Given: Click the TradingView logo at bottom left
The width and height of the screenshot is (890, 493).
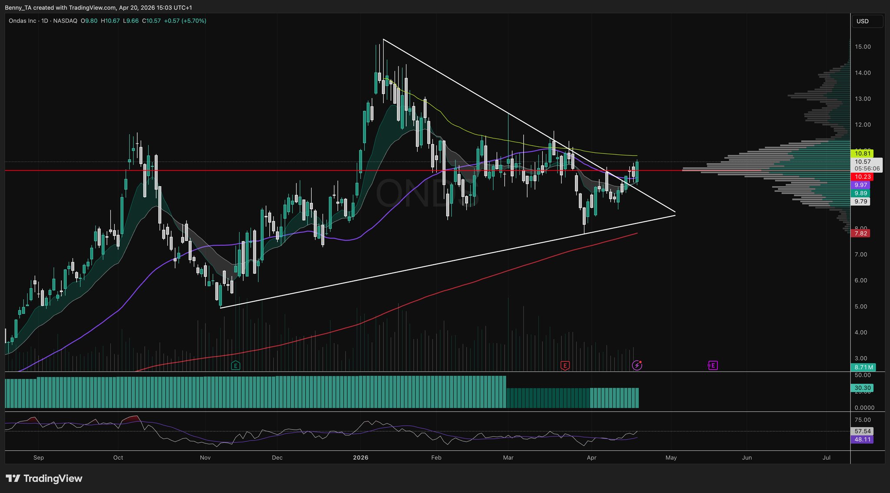Looking at the screenshot, I should (44, 478).
